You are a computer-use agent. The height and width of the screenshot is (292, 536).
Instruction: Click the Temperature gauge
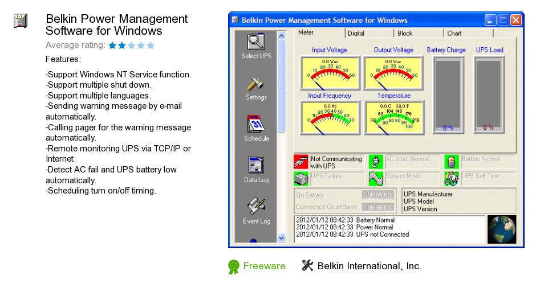394,118
